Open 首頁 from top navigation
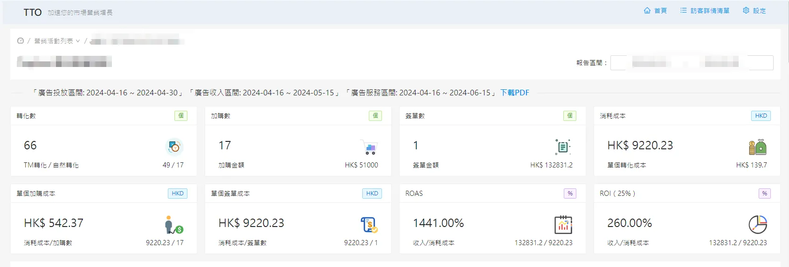789x267 pixels. point(655,11)
